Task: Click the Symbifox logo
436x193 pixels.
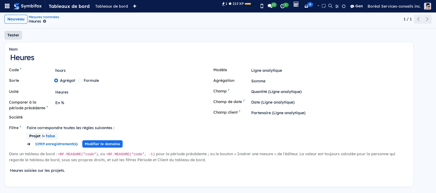Action: tap(28, 6)
